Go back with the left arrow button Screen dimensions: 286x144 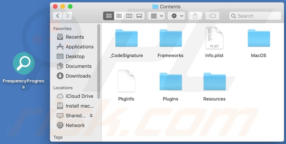coord(58,16)
